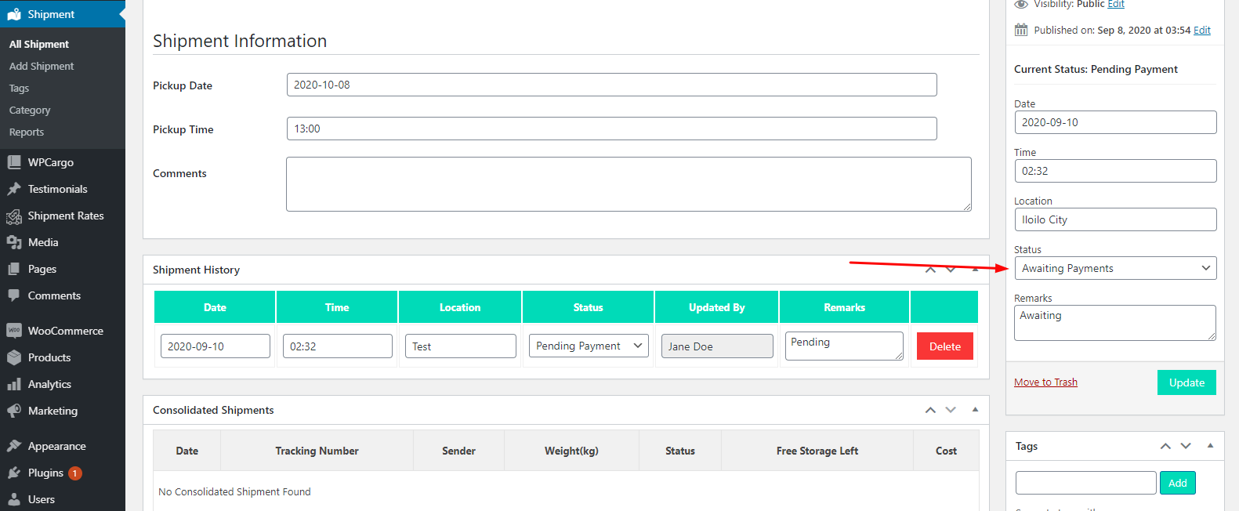Open the Appearance brush icon

(14, 446)
